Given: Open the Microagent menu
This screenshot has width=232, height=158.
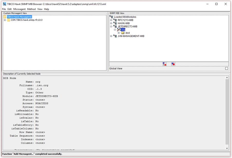Looking at the screenshot, I should (x=19, y=9).
